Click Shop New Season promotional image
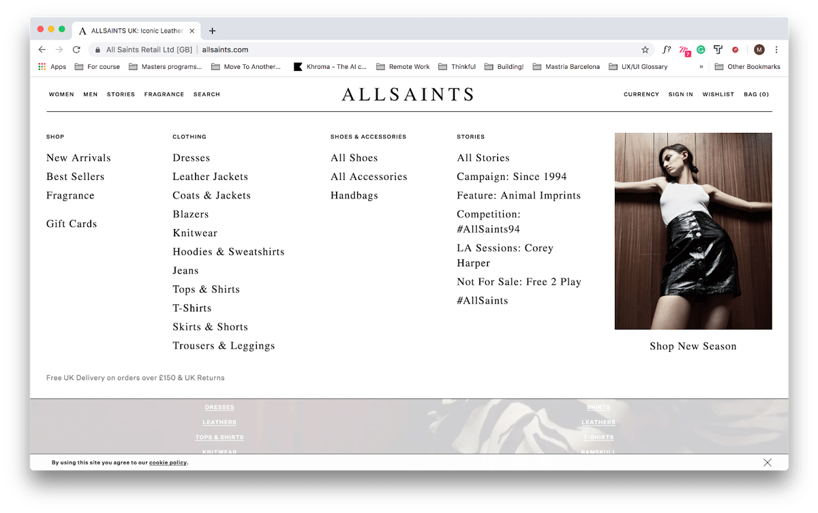This screenshot has height=513, width=818. click(x=693, y=231)
